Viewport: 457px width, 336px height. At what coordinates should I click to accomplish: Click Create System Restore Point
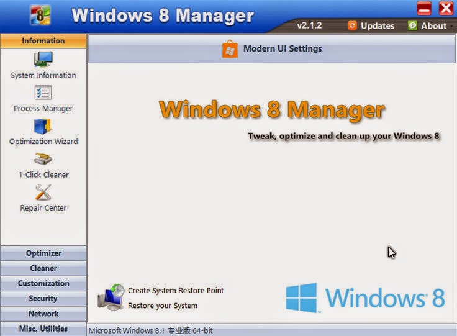(x=176, y=291)
